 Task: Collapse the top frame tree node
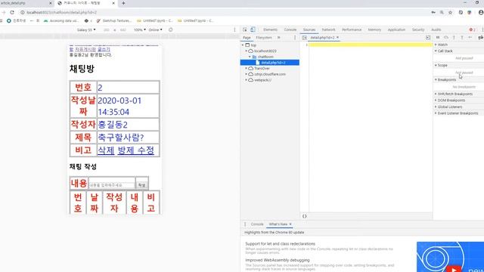(243, 45)
